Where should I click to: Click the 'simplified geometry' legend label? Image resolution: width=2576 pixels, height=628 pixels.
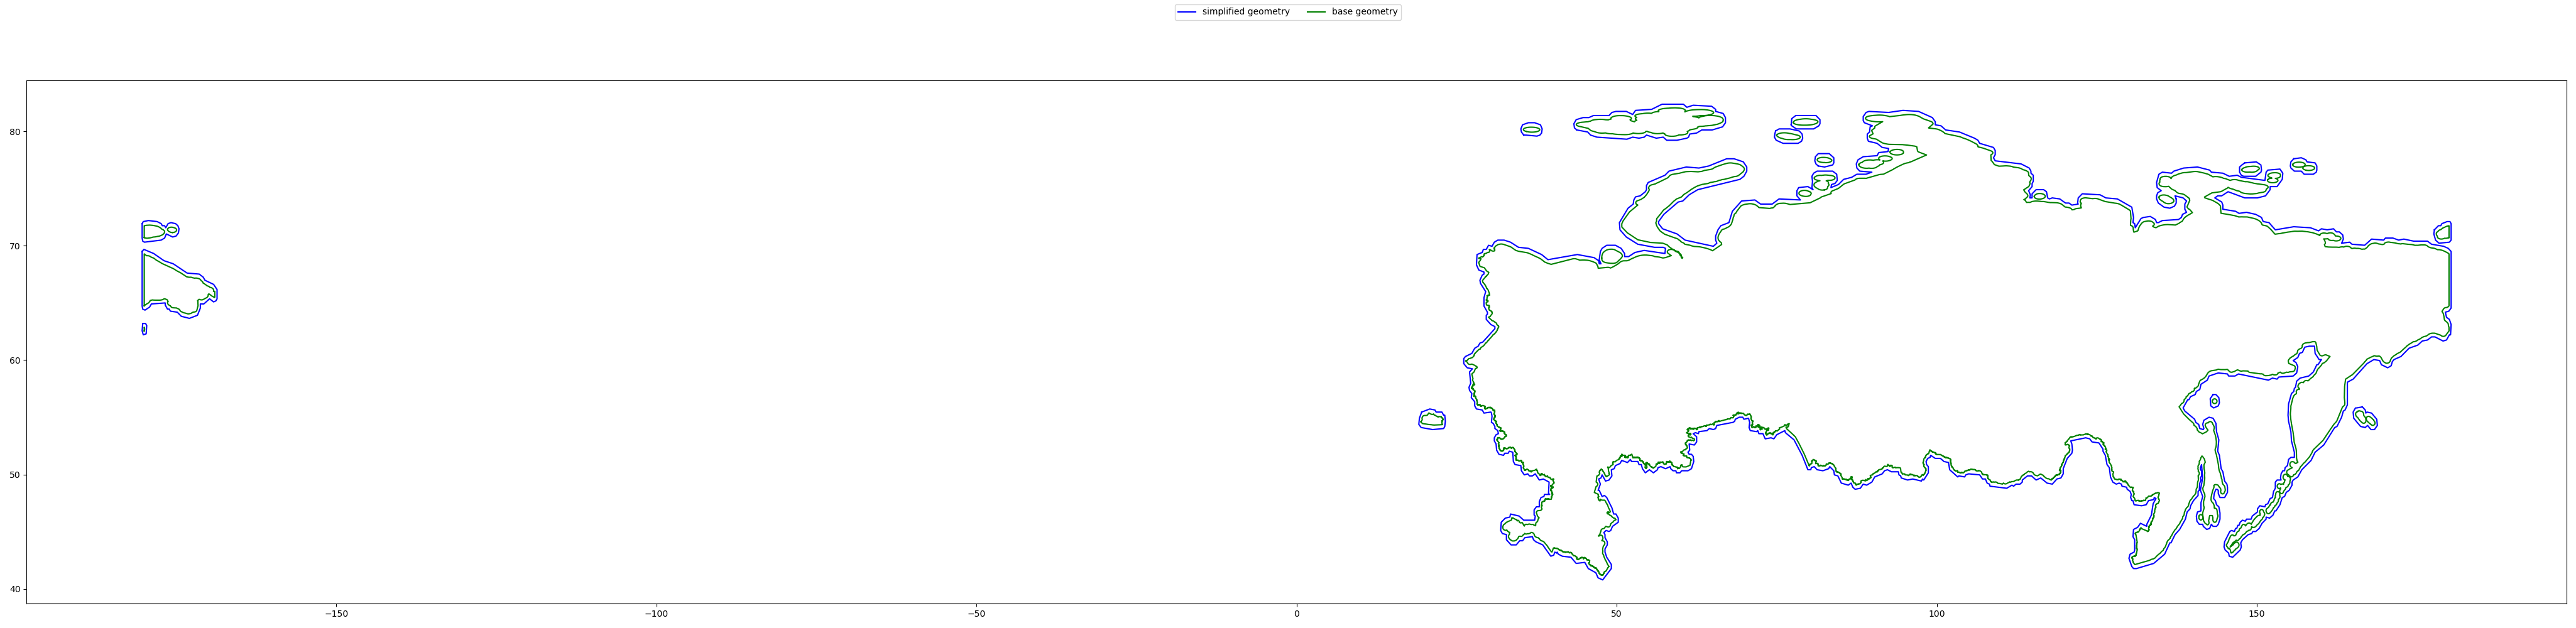pos(1246,12)
